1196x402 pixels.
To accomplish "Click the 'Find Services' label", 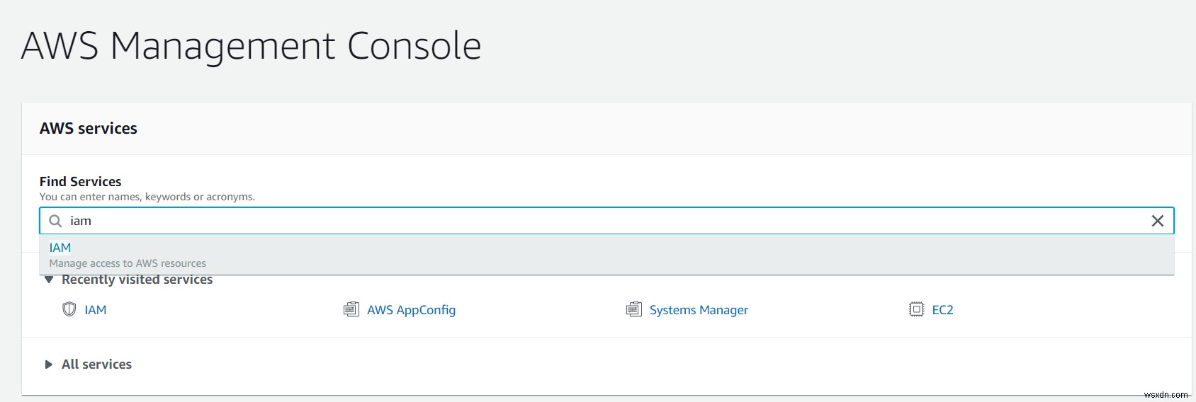I will [81, 181].
